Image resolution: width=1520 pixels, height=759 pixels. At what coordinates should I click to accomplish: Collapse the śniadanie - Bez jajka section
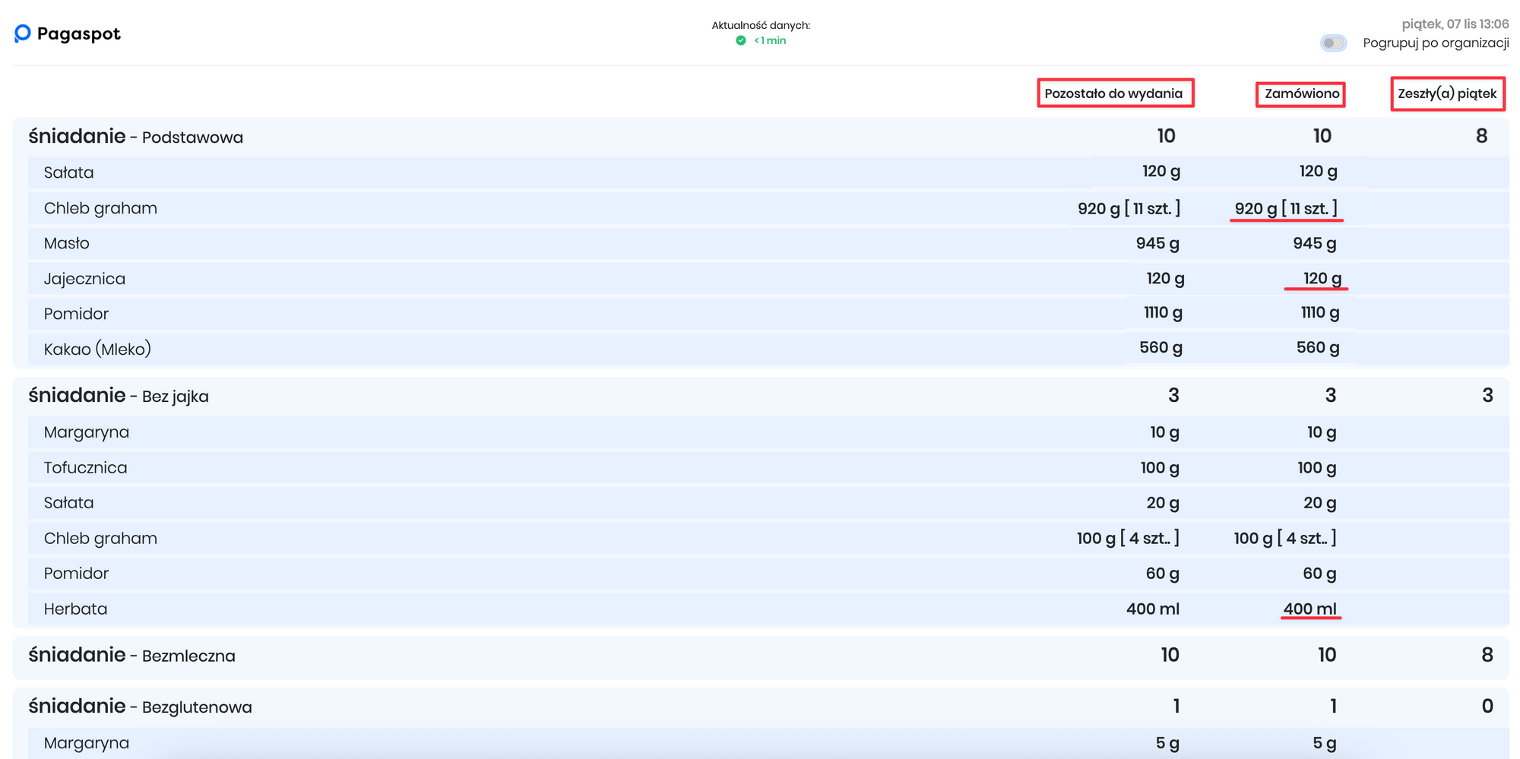click(119, 396)
